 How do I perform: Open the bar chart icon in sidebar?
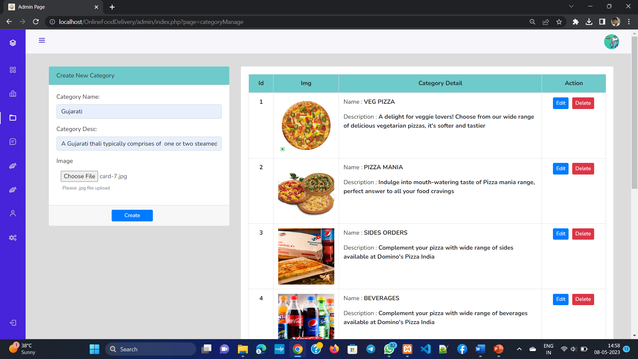[13, 94]
